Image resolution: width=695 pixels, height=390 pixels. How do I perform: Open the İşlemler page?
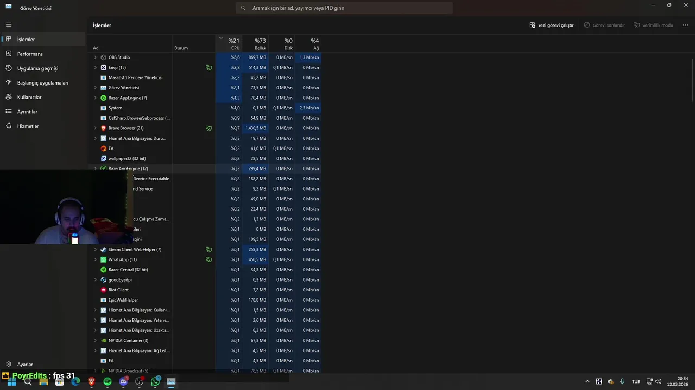tap(43, 39)
